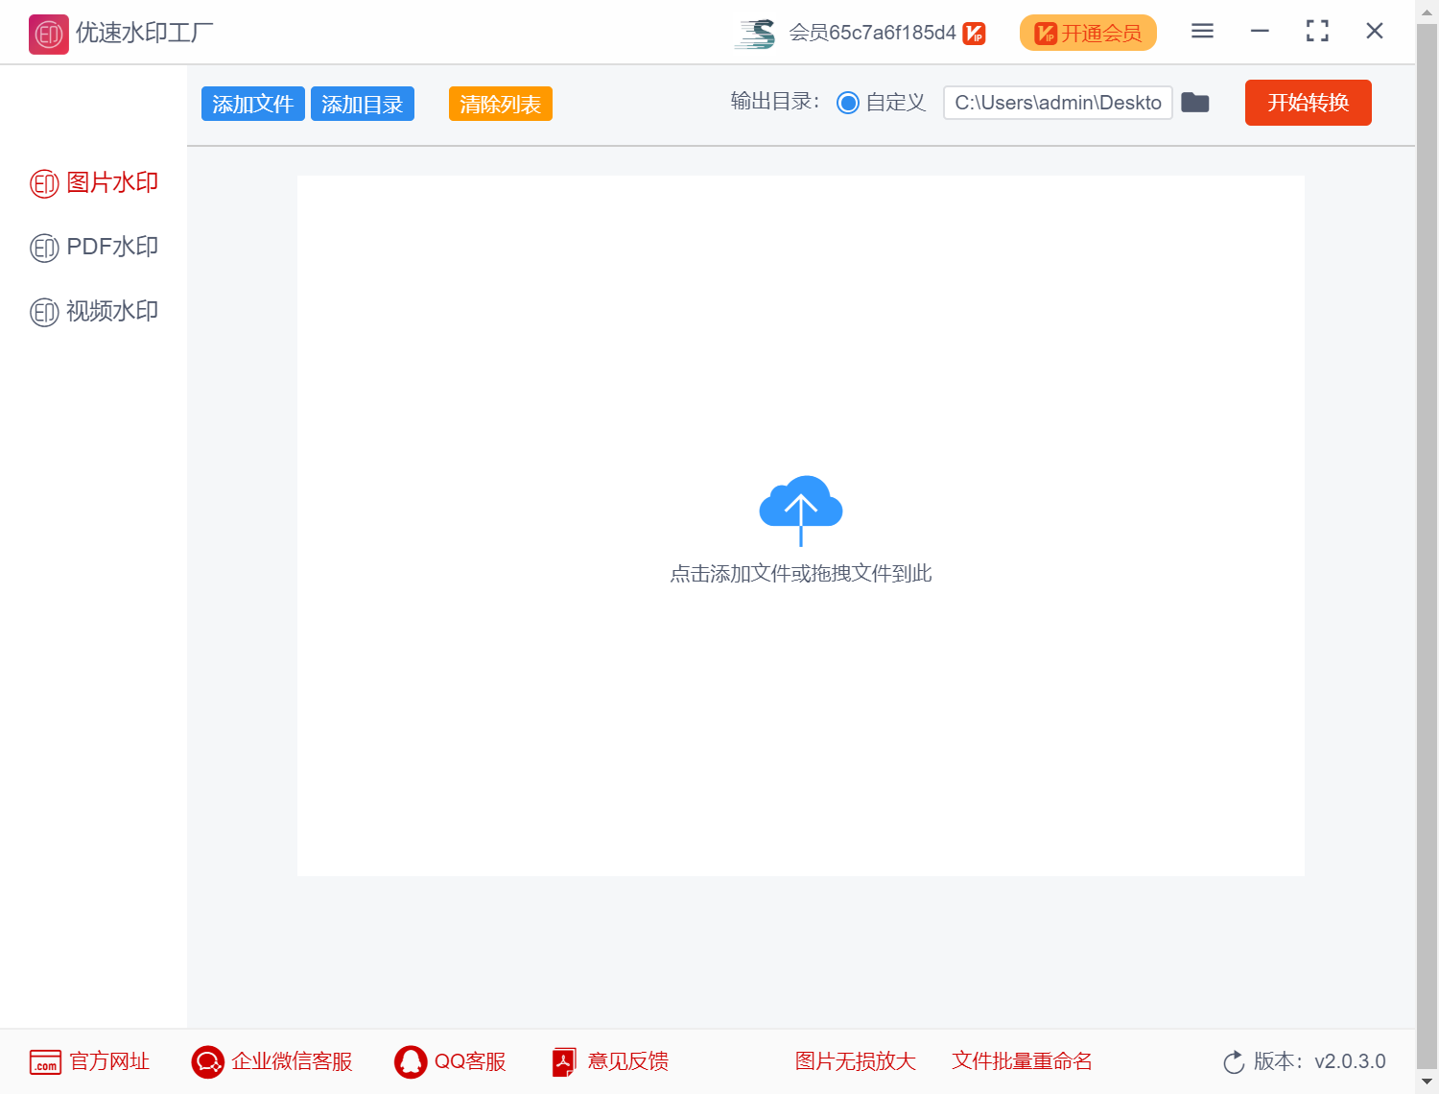1439x1094 pixels.
Task: Browse output folder with the folder icon
Action: pos(1195,103)
